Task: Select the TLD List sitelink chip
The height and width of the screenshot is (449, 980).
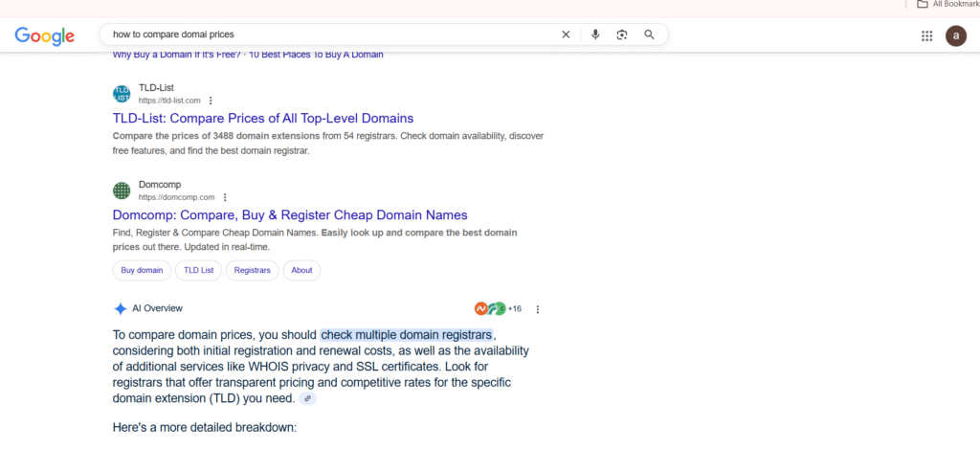Action: click(199, 270)
